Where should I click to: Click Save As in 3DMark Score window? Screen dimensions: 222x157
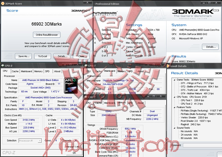click(23, 56)
